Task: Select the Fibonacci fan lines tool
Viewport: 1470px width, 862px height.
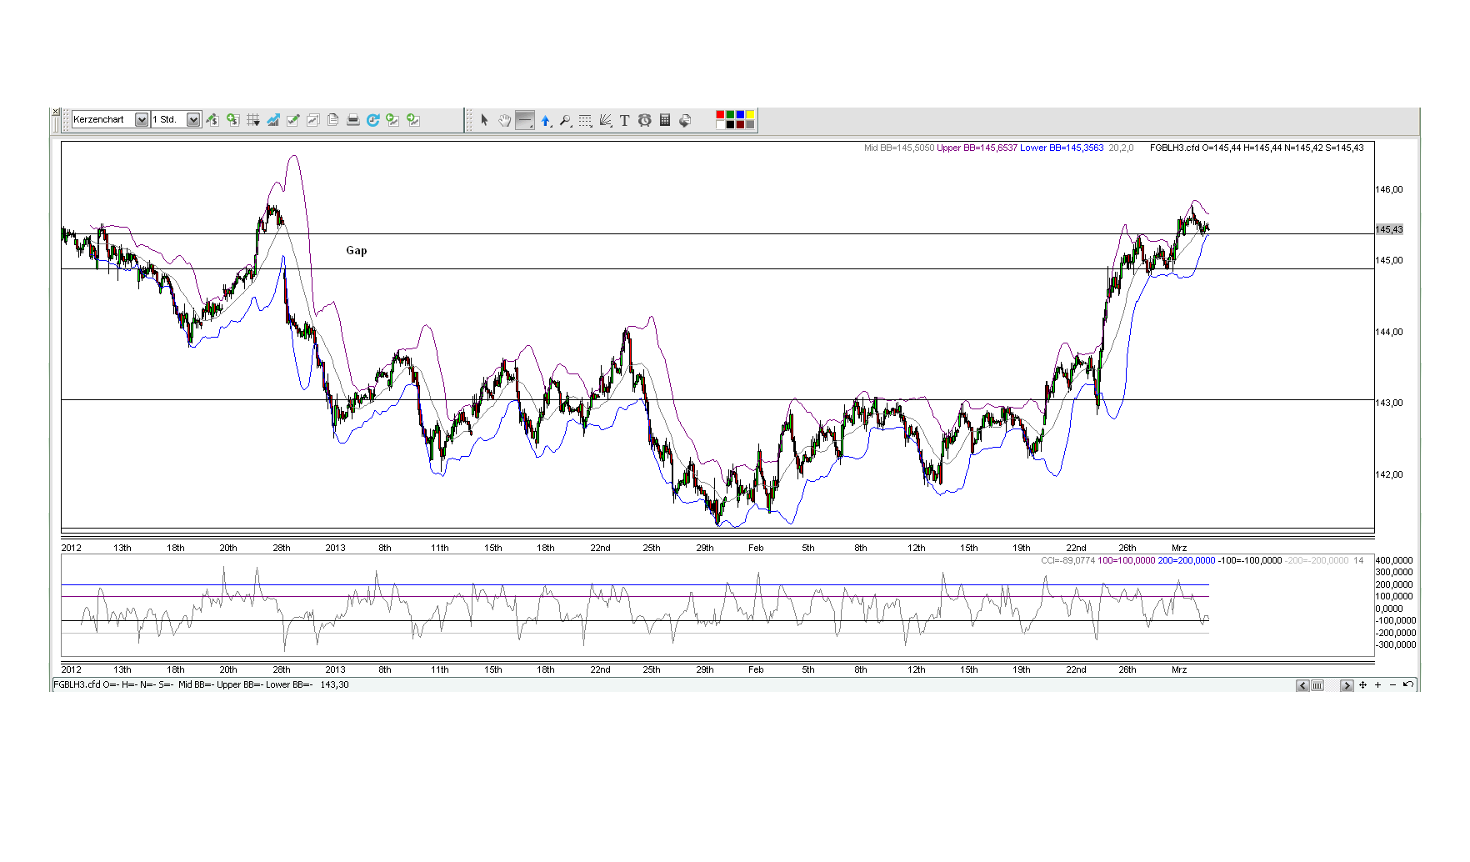Action: (x=607, y=120)
